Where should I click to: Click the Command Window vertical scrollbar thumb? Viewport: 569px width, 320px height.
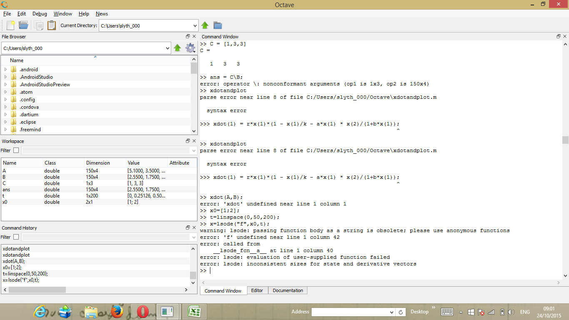pyautogui.click(x=565, y=140)
